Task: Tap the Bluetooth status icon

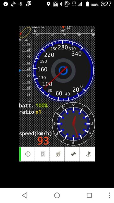Action: pos(61,4)
